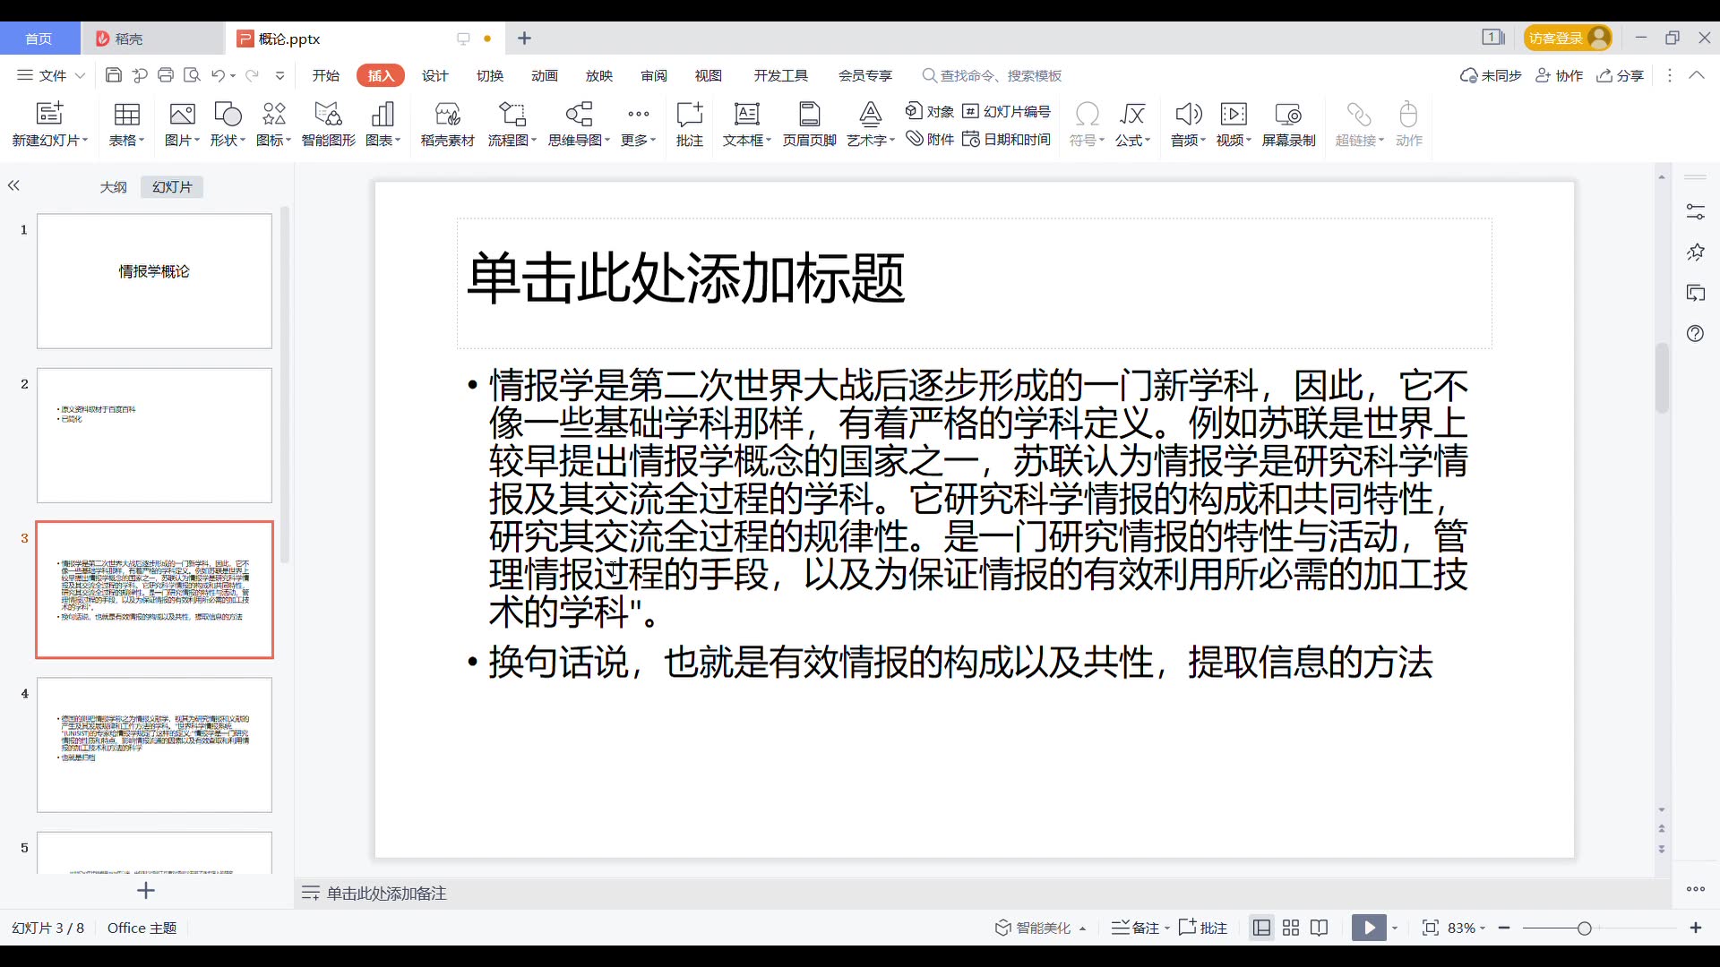Insert an Object (对象)

pos(929,111)
